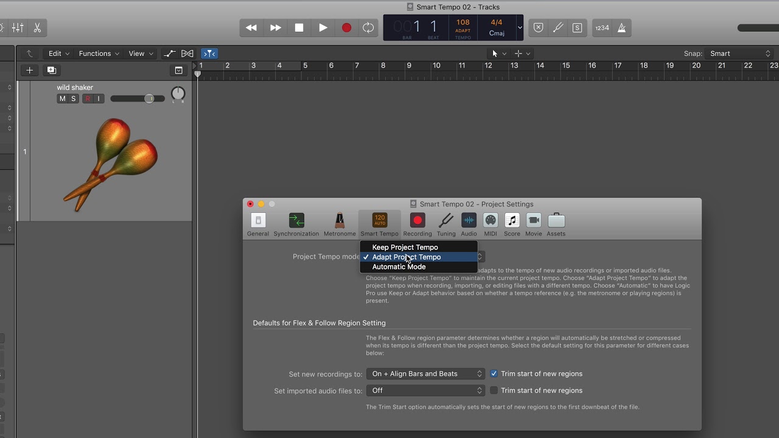Image resolution: width=779 pixels, height=438 pixels.
Task: Add a new track with plus button
Action: [x=29, y=71]
